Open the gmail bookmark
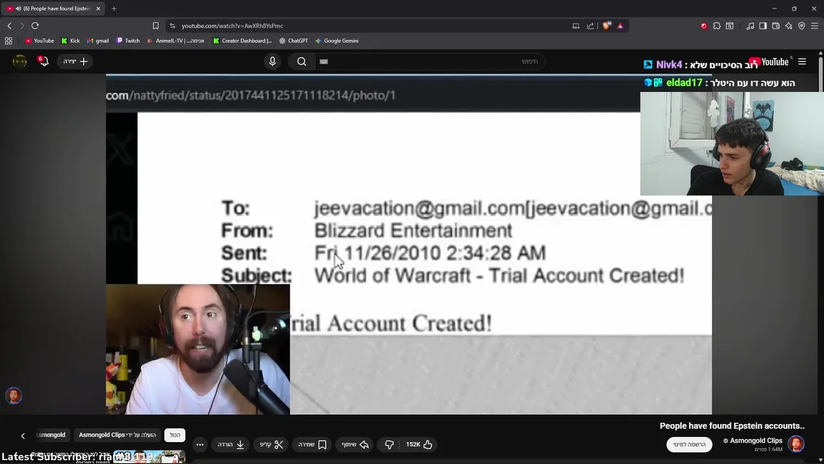Viewport: 824px width, 464px height. pos(98,41)
